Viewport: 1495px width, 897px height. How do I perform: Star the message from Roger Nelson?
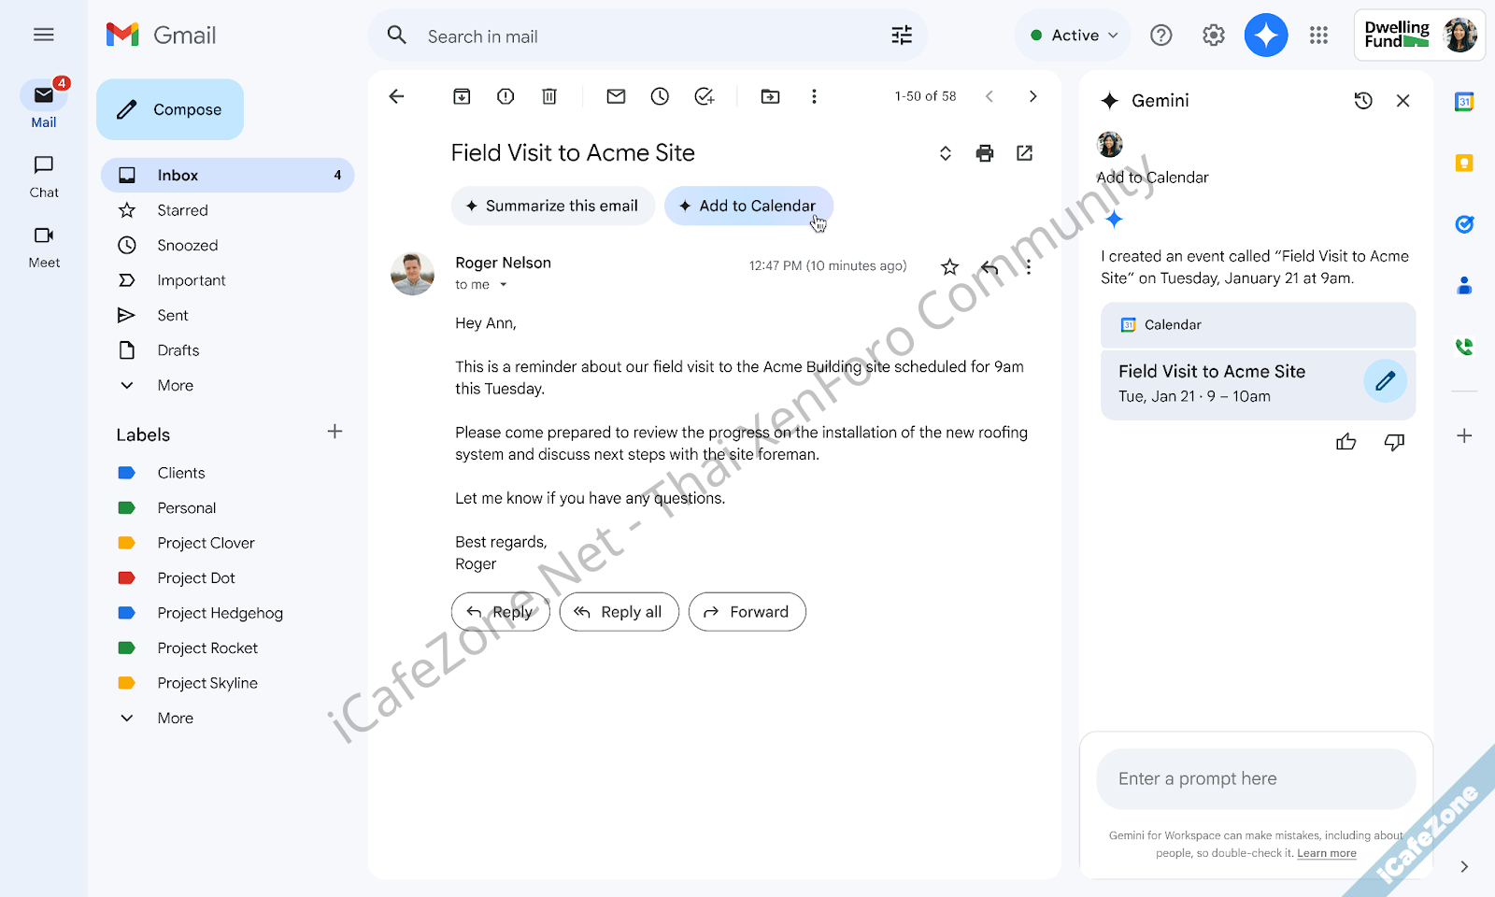tap(948, 266)
